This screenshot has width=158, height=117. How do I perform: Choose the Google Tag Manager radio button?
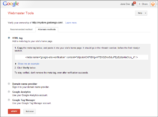(x=9, y=100)
